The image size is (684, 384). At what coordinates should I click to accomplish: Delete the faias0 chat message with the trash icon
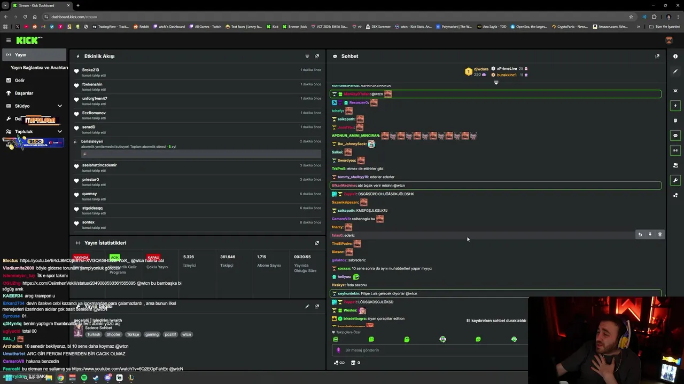coord(660,235)
